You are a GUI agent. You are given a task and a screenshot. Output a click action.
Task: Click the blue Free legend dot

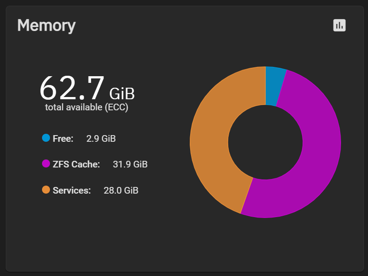point(46,138)
